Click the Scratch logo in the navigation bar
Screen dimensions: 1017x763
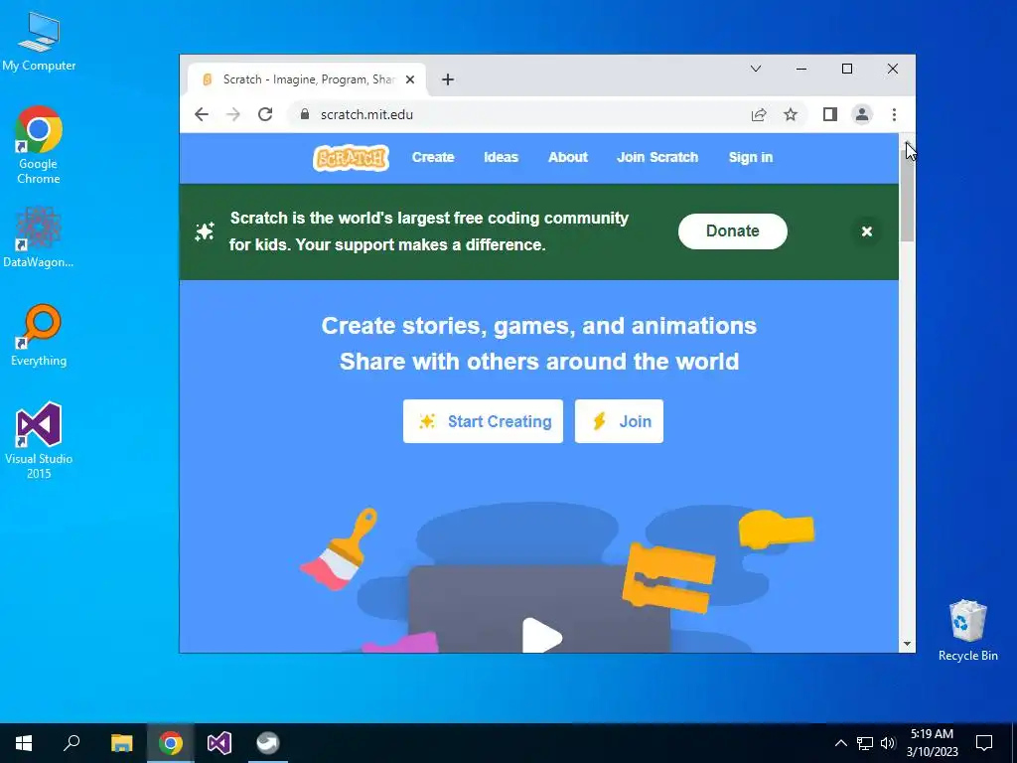coord(351,158)
